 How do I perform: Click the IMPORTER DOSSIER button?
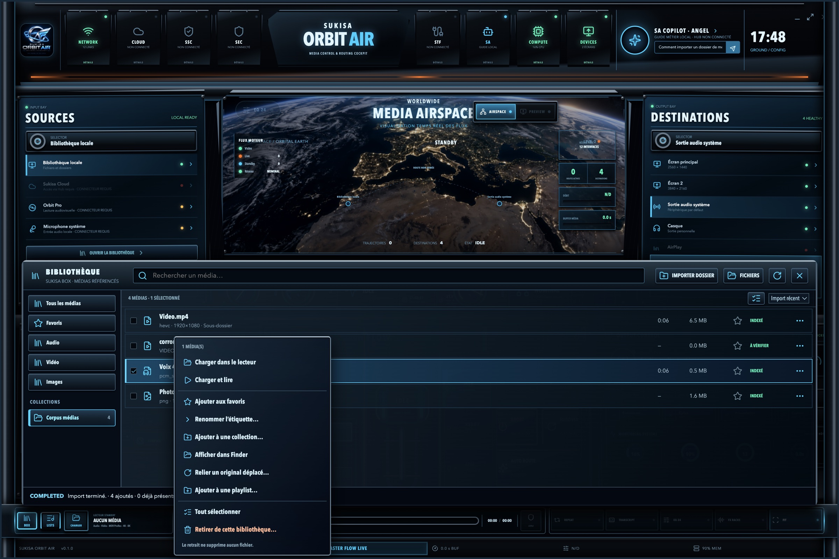[686, 276]
